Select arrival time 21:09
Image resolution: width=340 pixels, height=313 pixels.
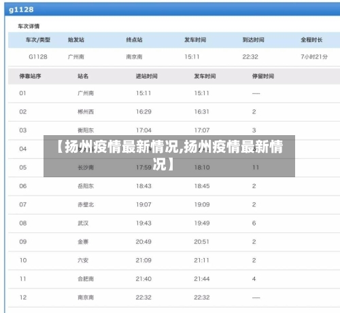143,260
